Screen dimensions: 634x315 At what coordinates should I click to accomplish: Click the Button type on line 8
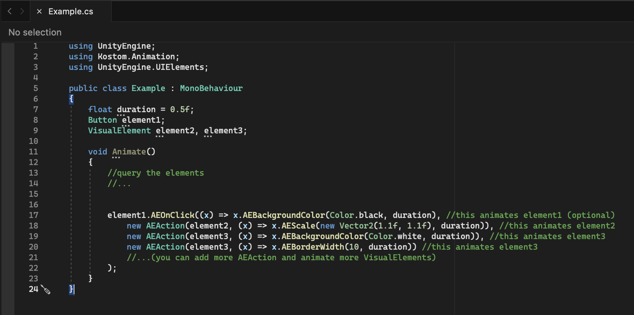point(103,120)
